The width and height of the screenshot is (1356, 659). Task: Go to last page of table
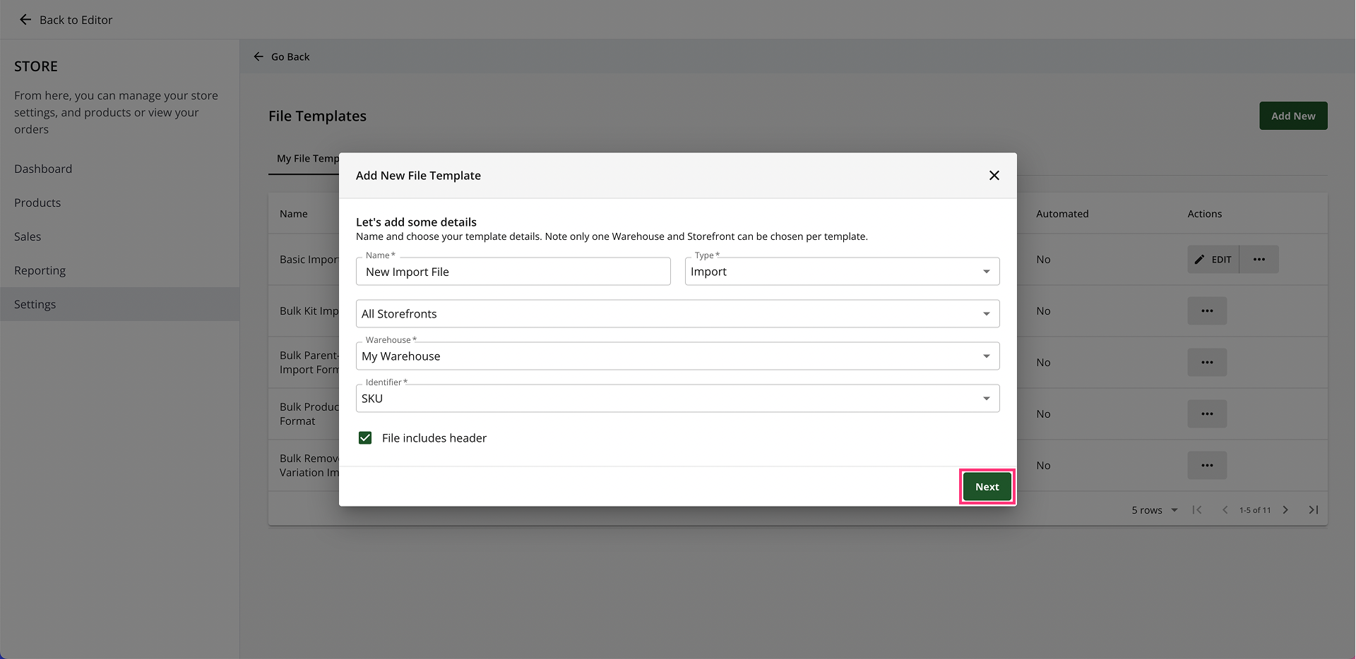[x=1314, y=509]
